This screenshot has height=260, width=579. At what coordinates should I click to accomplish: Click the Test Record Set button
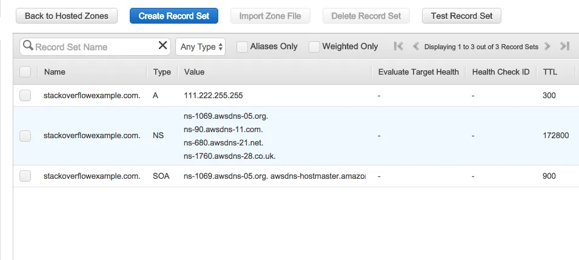click(x=461, y=16)
